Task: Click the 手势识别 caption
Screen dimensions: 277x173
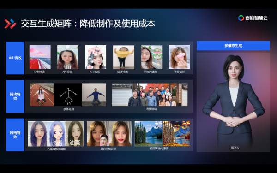Action: (x=179, y=72)
